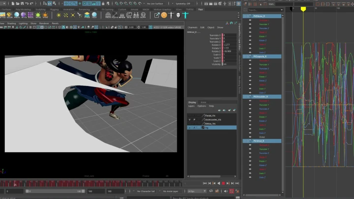Toggle the lock icon in the status line
The height and width of the screenshot is (199, 354).
pos(103,3)
